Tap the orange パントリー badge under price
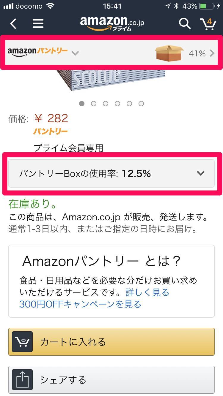 pyautogui.click(x=51, y=131)
